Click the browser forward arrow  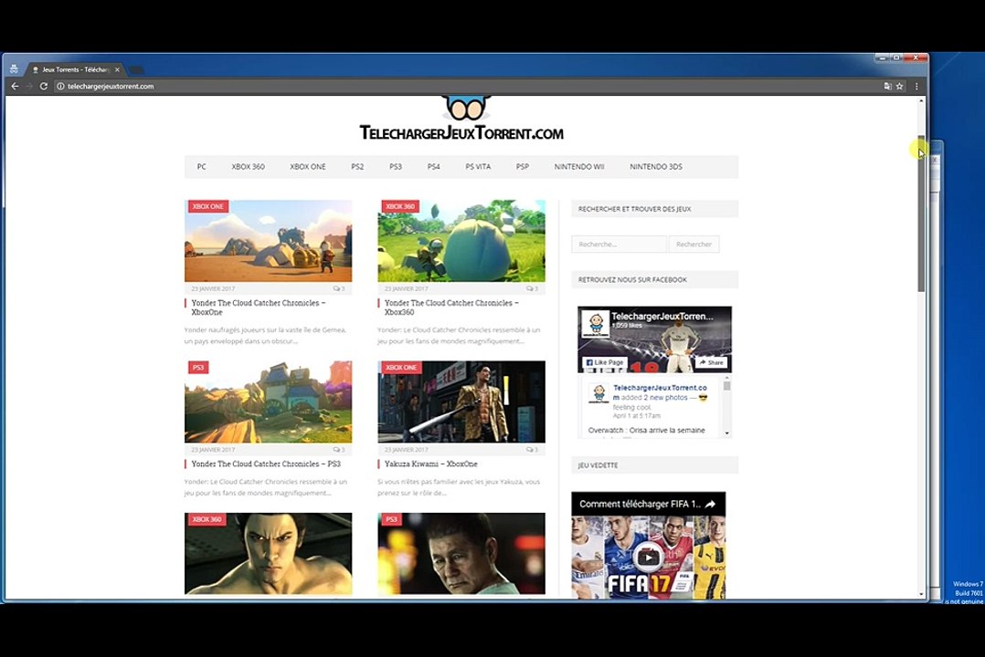coord(29,86)
